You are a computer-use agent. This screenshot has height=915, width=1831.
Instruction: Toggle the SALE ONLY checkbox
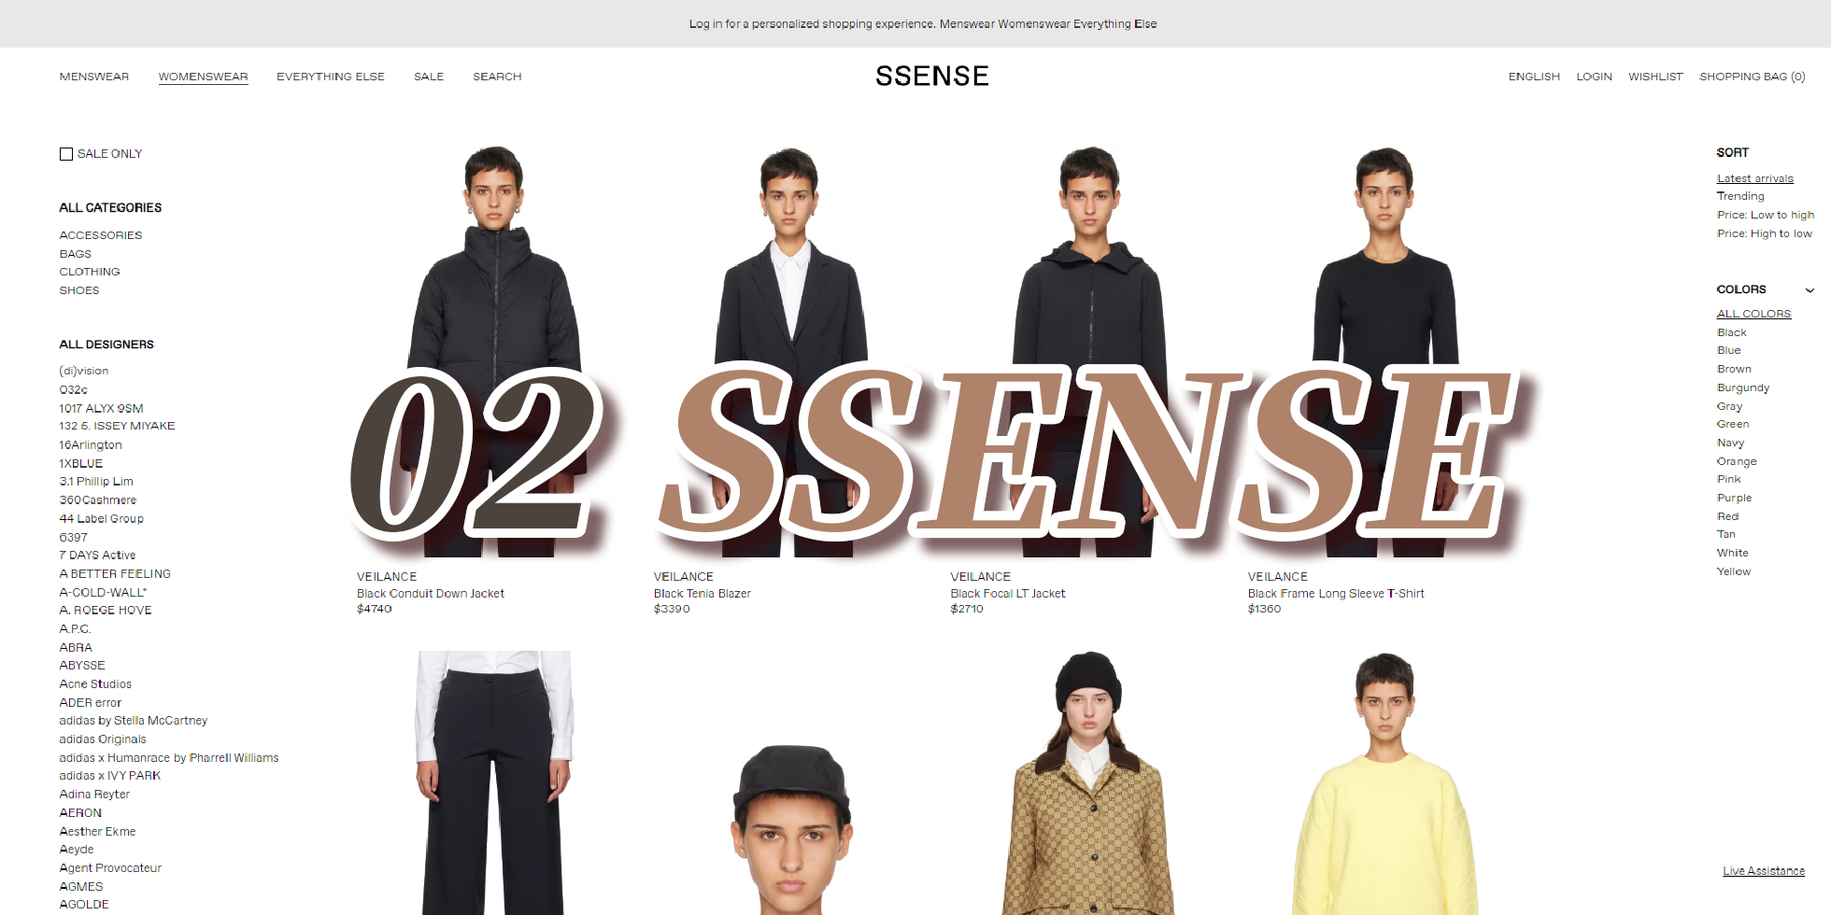(66, 154)
